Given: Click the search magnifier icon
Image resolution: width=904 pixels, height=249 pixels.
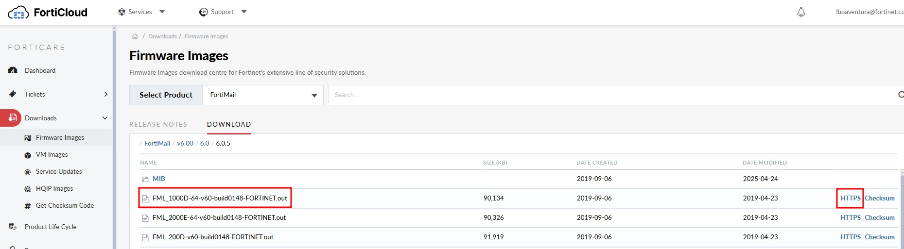Looking at the screenshot, I should (901, 95).
